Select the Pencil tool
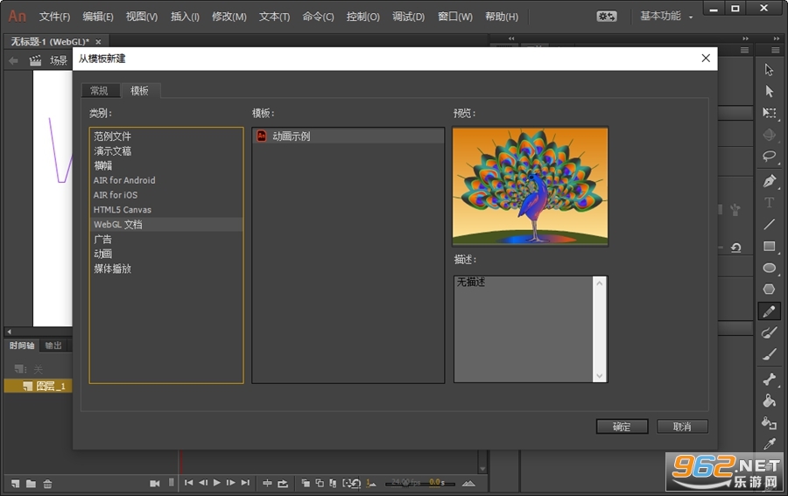This screenshot has width=788, height=496. [x=769, y=311]
